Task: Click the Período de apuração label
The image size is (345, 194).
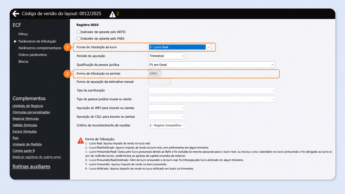Action: [91, 56]
